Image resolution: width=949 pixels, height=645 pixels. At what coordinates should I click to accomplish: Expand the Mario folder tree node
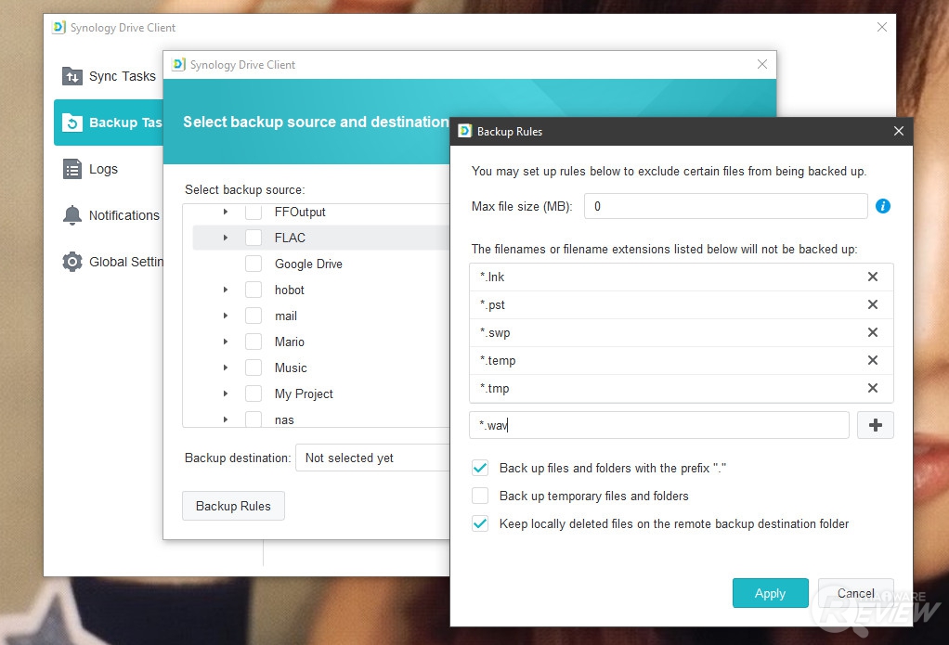225,342
